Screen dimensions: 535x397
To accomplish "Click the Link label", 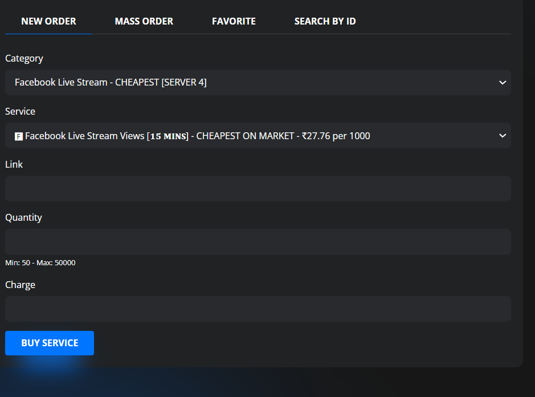I will click(x=14, y=164).
